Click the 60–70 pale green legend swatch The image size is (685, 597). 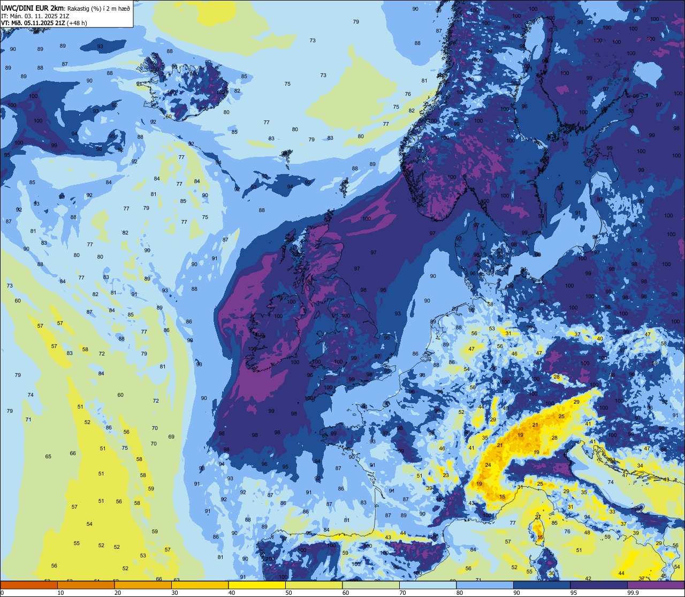(371, 585)
